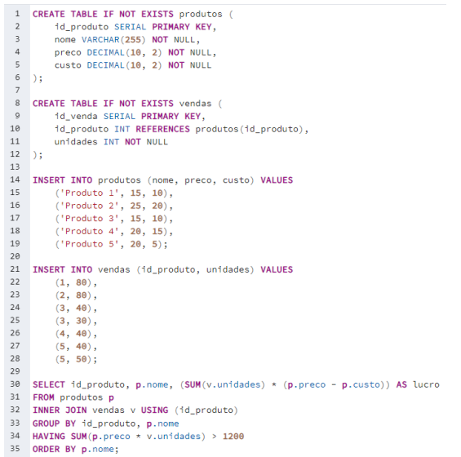The height and width of the screenshot is (457, 461).
Task: Click the alias 'lucro' on line 30
Action: pos(426,384)
